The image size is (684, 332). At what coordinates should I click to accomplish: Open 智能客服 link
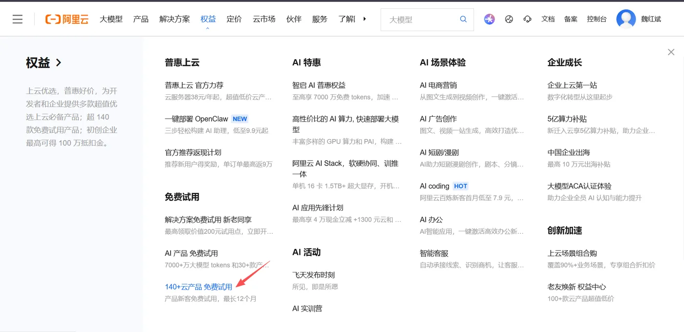434,253
